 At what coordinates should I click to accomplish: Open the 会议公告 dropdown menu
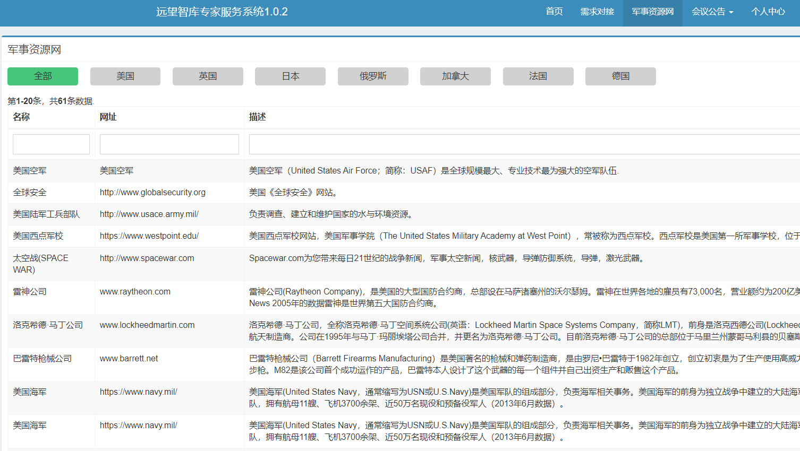click(x=712, y=12)
